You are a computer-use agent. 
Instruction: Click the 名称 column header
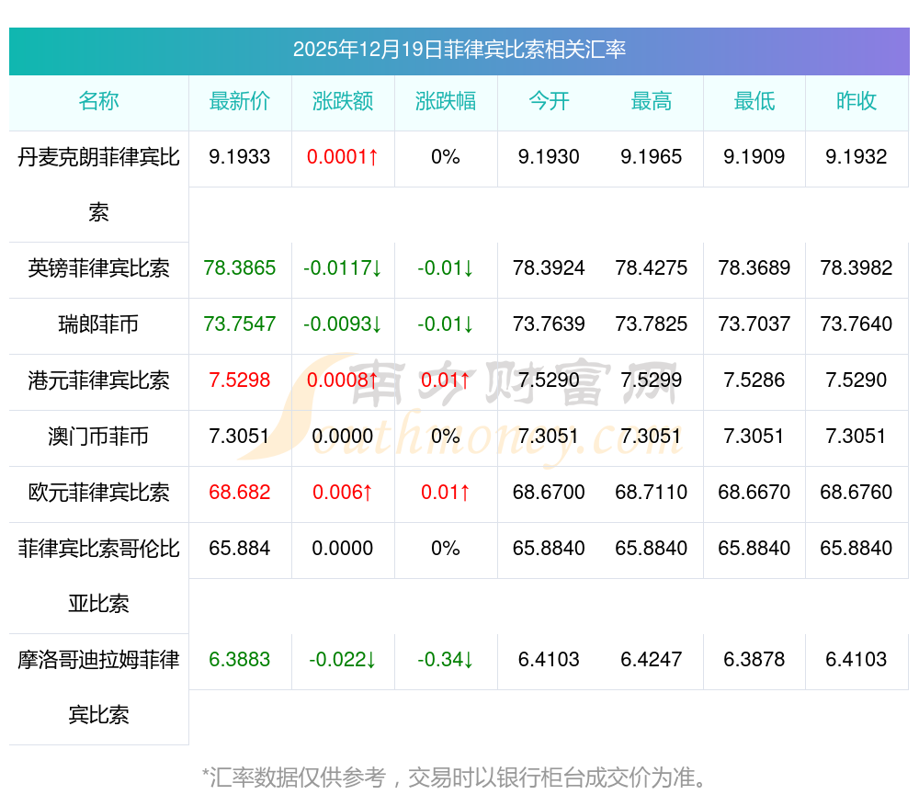pyautogui.click(x=98, y=102)
